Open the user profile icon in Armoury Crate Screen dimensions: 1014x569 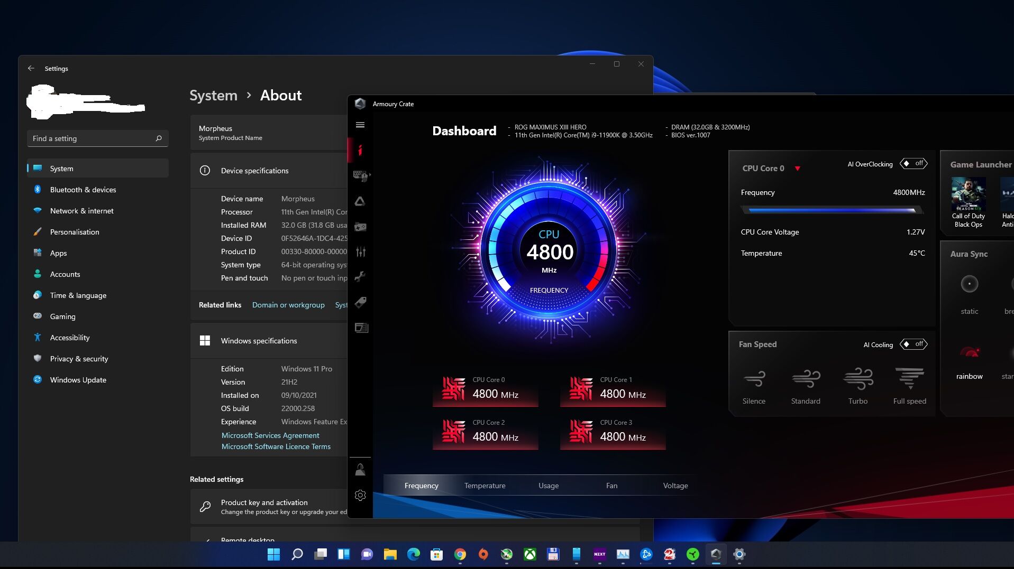click(360, 469)
